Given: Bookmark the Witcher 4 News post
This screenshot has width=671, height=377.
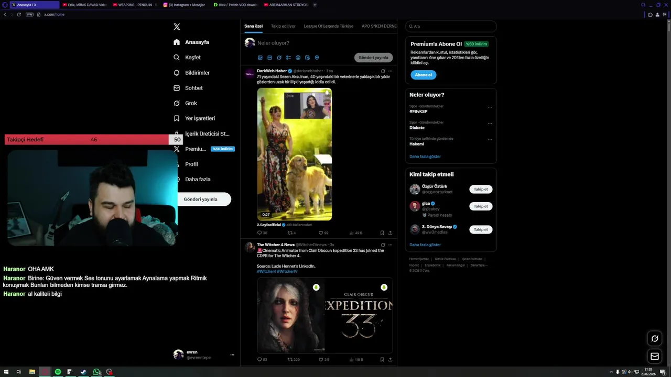Looking at the screenshot, I should coord(382,360).
